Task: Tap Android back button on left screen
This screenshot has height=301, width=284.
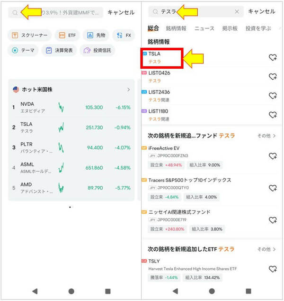Action: 35,291
